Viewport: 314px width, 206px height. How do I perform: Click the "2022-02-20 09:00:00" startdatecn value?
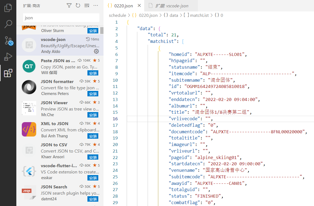point(235,164)
